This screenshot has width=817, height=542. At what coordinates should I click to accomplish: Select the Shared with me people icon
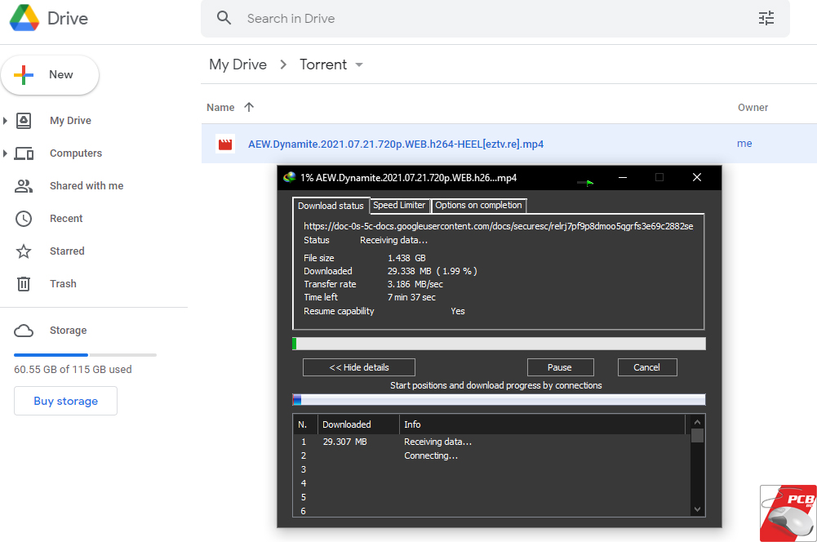point(24,186)
